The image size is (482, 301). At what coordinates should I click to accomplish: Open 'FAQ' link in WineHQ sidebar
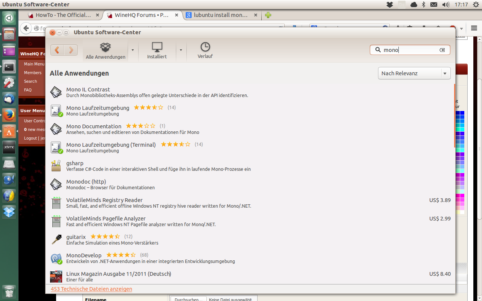pyautogui.click(x=28, y=90)
